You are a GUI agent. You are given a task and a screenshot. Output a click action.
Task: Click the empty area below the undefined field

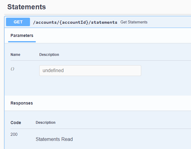(97, 85)
